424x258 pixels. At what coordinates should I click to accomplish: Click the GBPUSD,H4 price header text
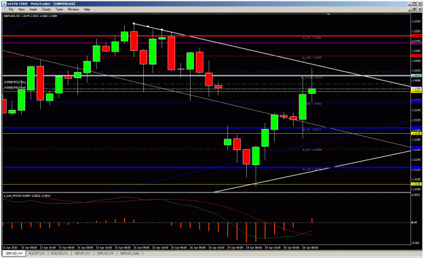30,16
